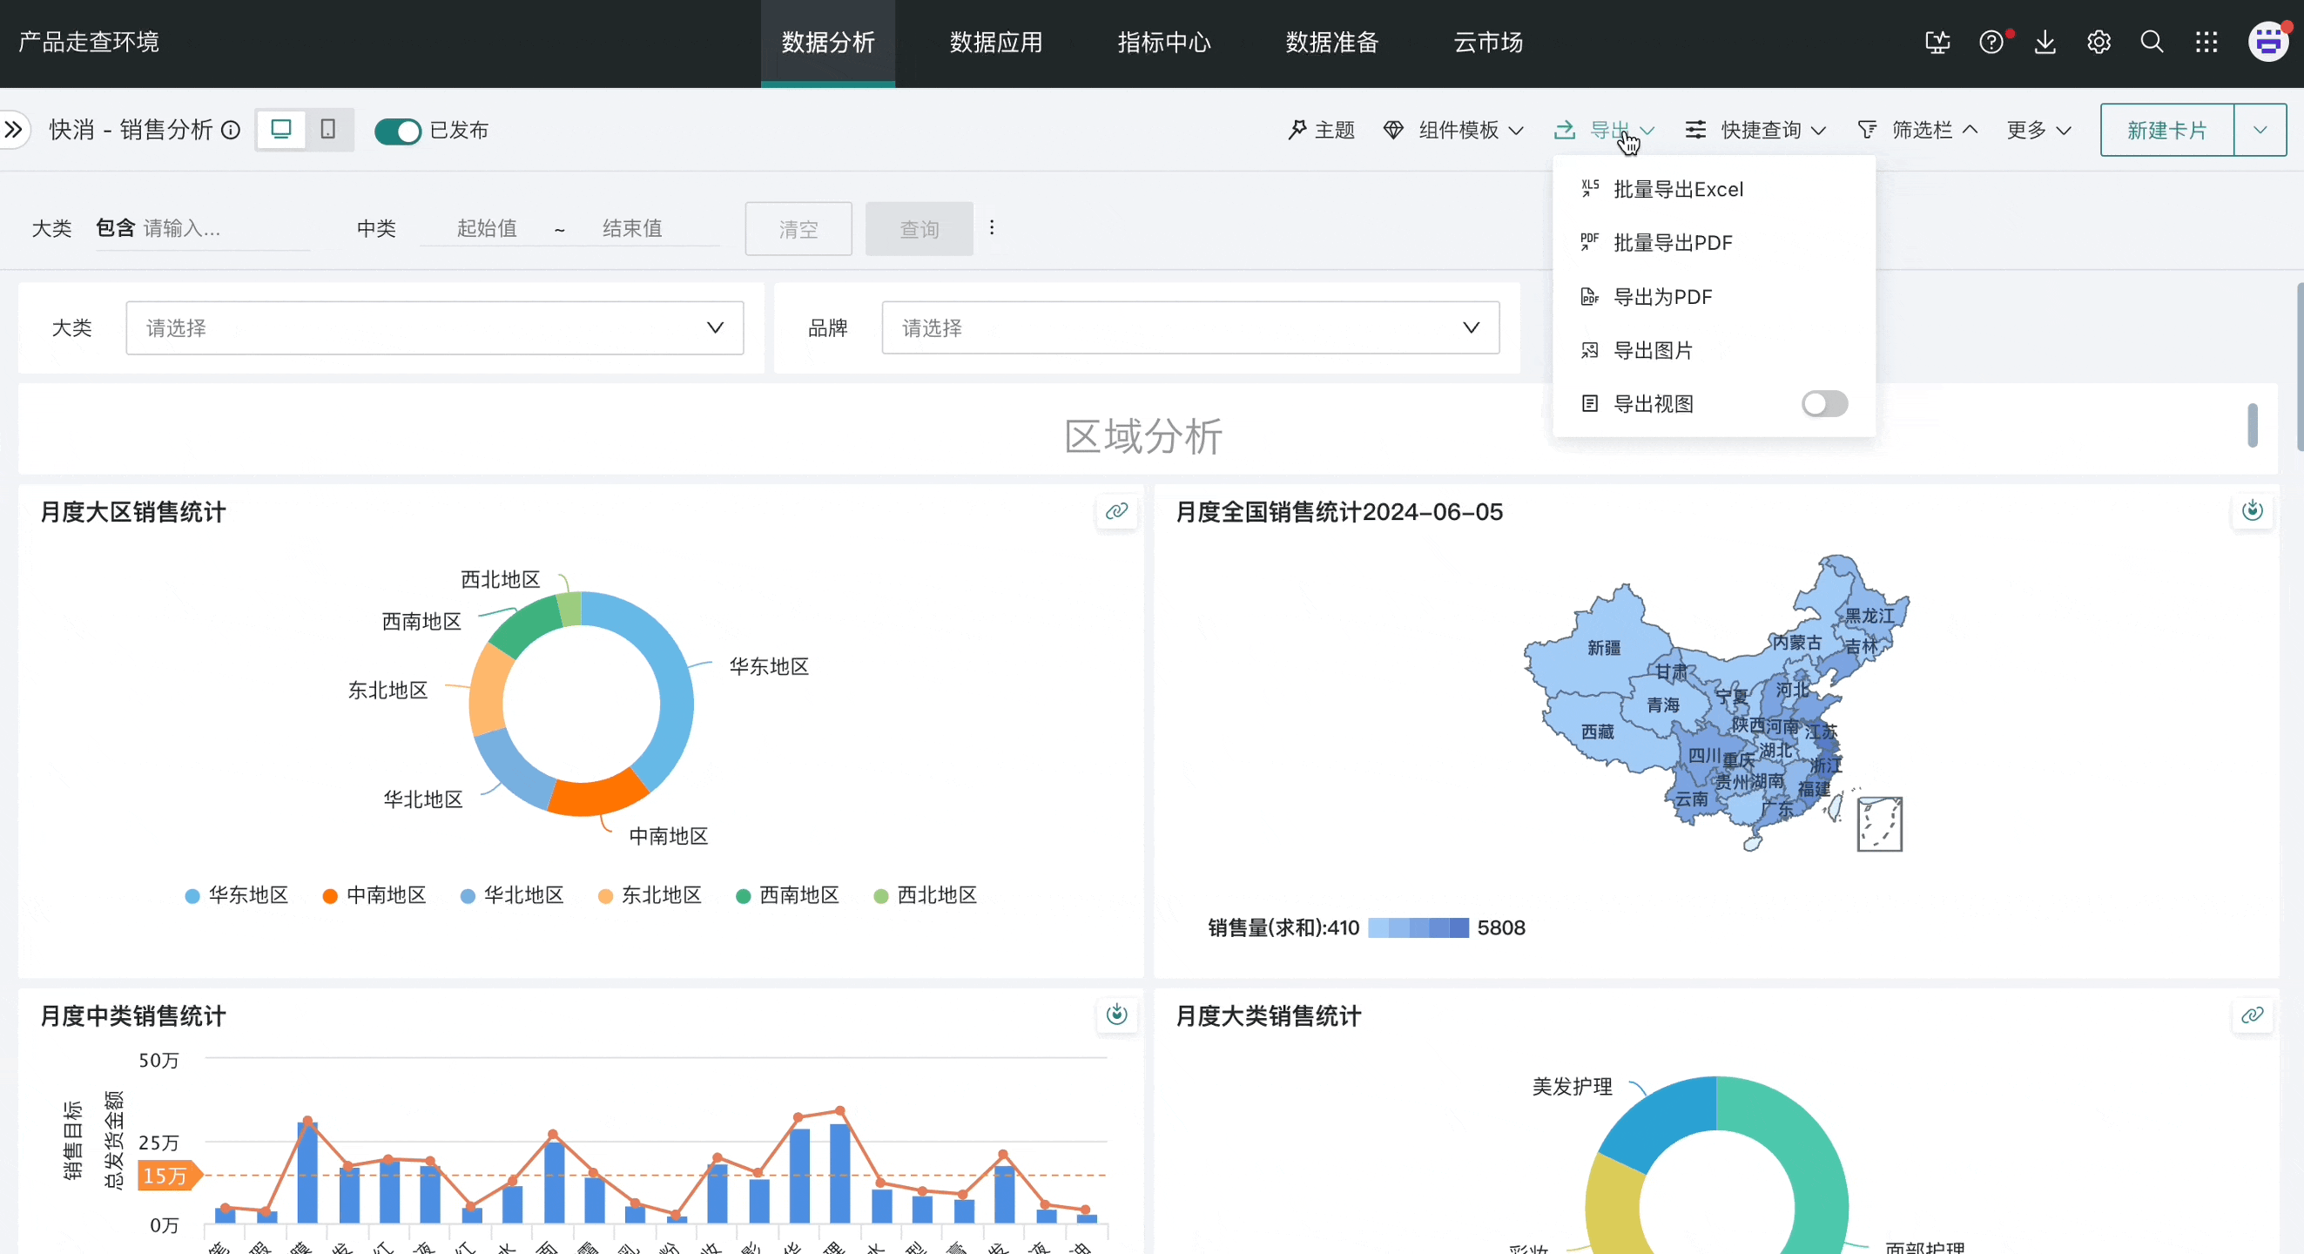The width and height of the screenshot is (2304, 1254).
Task: Click the 组件模板 diamond icon
Action: [1393, 130]
